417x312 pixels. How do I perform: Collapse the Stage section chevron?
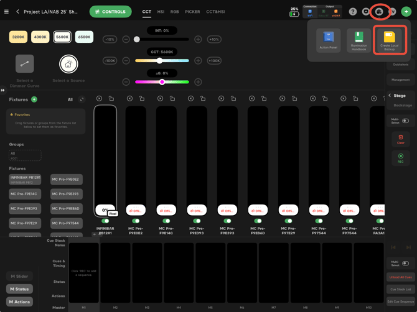coord(390,95)
